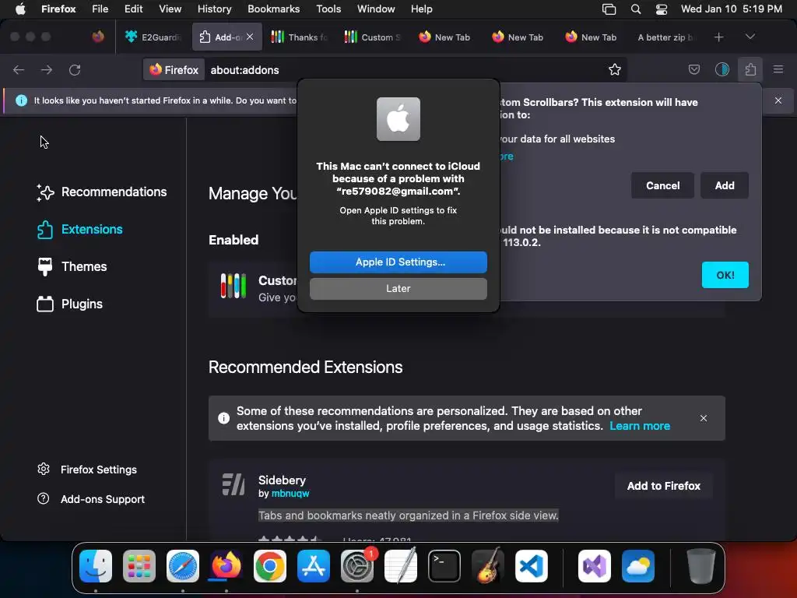Open the Firefox hamburger menu
797x598 pixels.
[x=778, y=69]
